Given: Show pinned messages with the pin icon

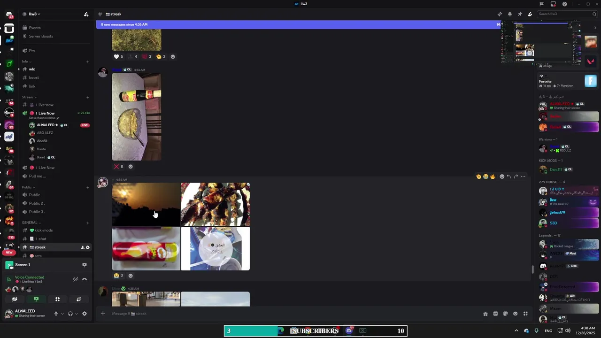Looking at the screenshot, I should coord(520,14).
